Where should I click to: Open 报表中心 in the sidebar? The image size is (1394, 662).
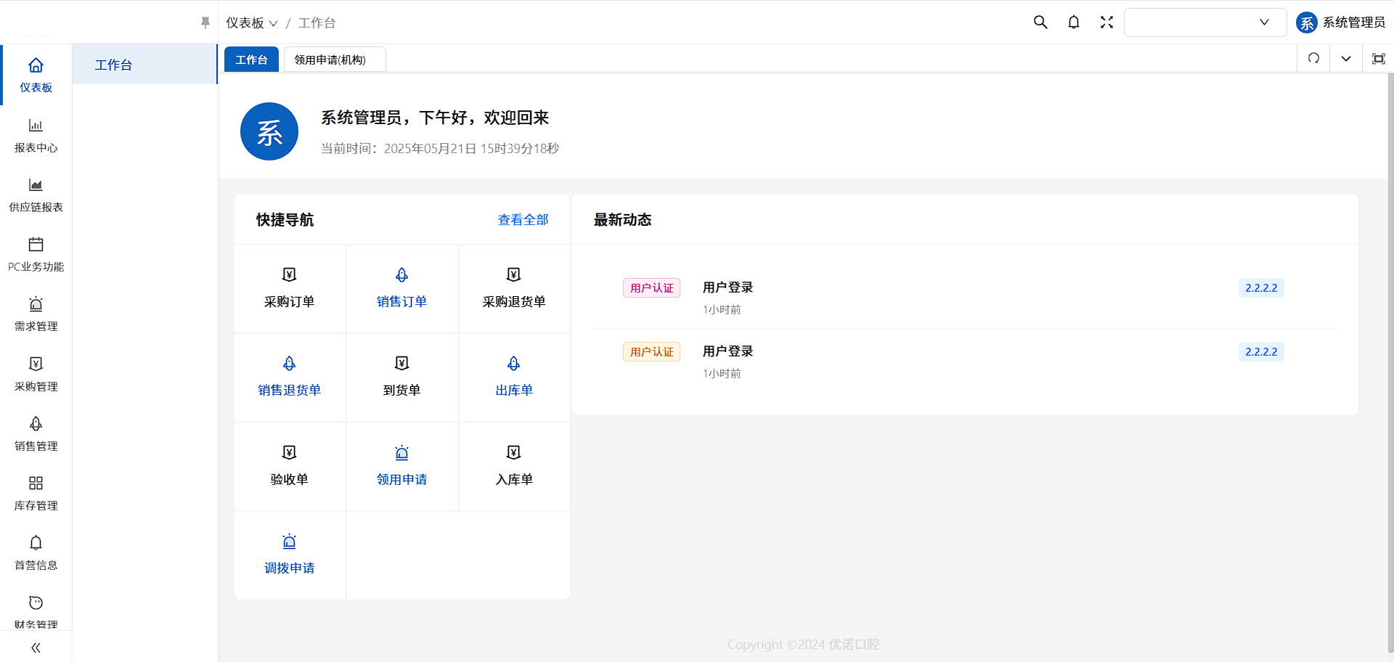36,135
